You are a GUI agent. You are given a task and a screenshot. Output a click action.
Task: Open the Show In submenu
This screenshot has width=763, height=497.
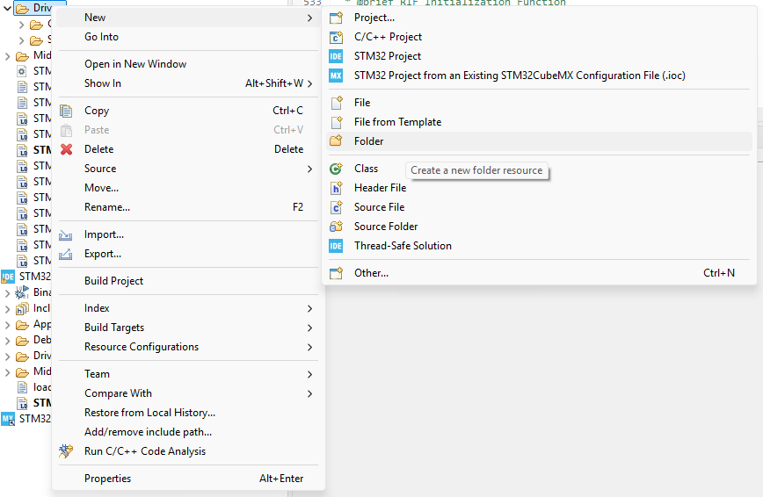pyautogui.click(x=188, y=83)
